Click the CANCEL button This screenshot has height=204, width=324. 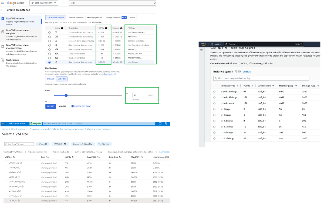click(63, 106)
